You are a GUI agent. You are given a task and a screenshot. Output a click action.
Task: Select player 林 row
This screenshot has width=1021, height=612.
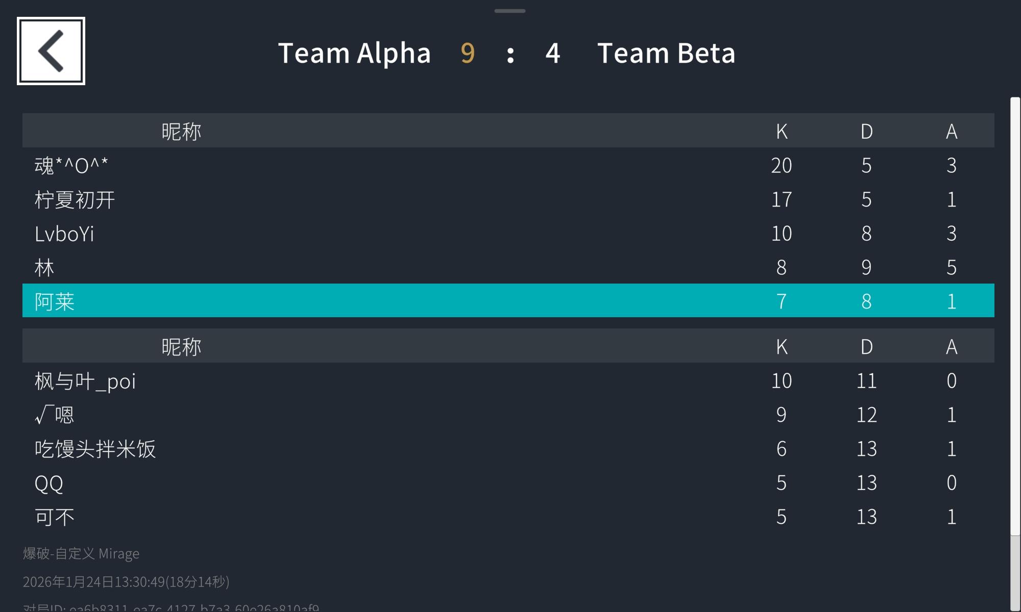508,267
